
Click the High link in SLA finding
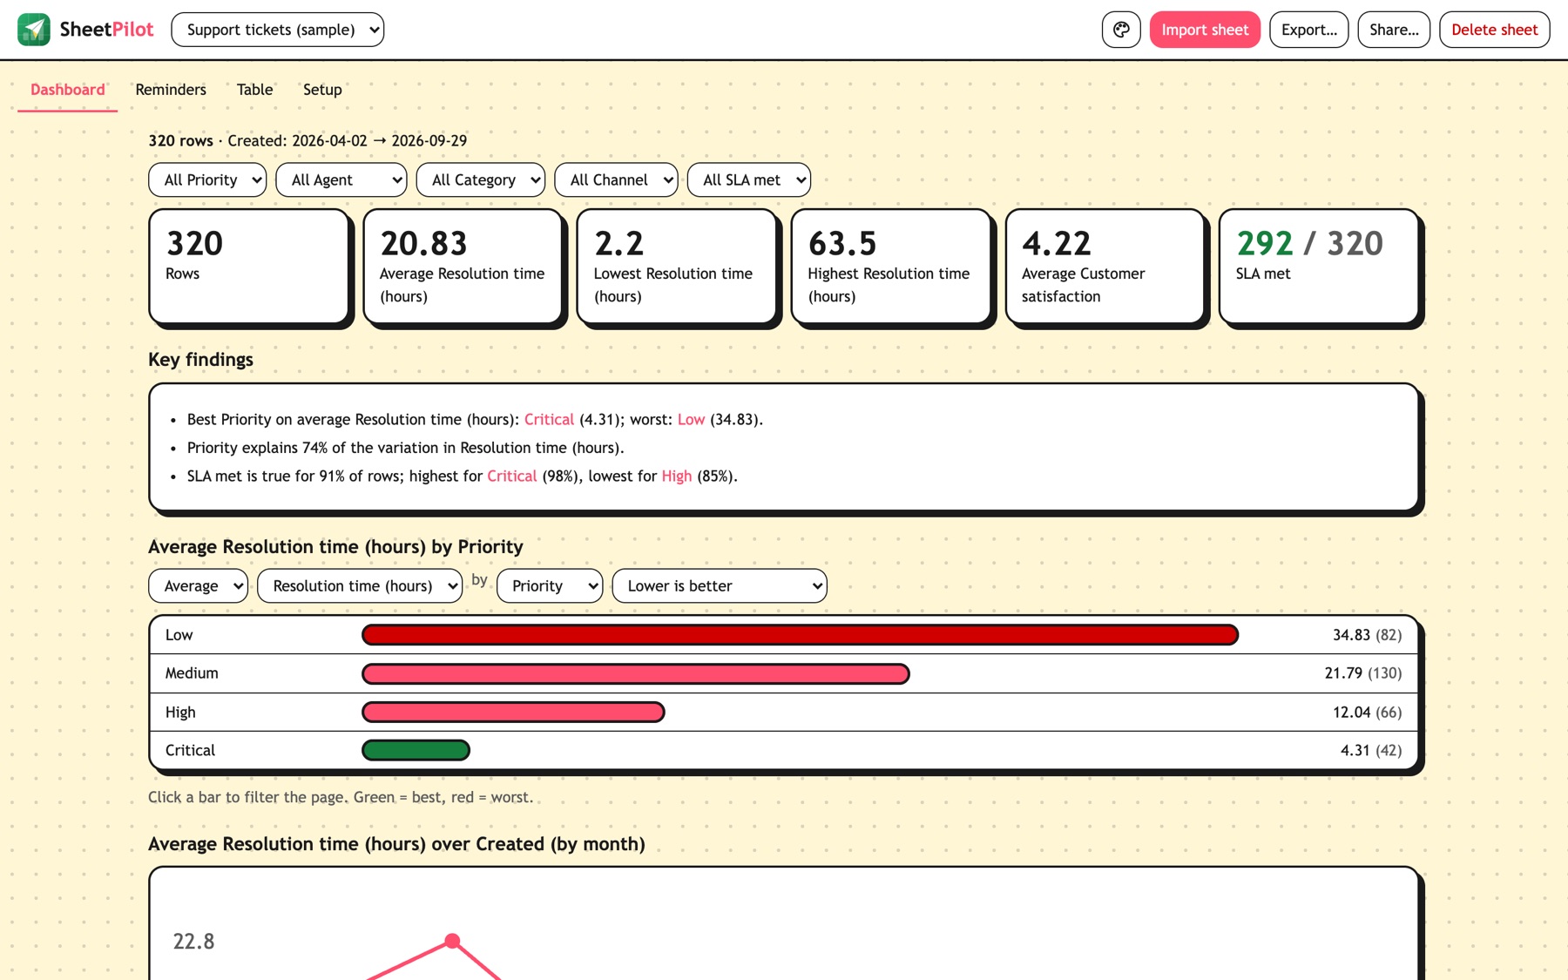(x=677, y=476)
